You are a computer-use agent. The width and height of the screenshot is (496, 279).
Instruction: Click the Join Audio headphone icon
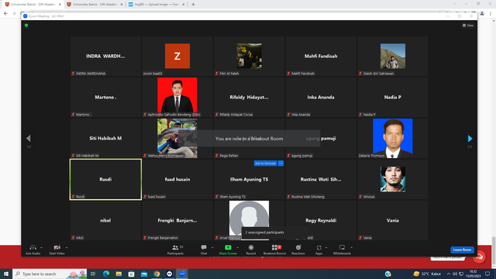pyautogui.click(x=33, y=247)
